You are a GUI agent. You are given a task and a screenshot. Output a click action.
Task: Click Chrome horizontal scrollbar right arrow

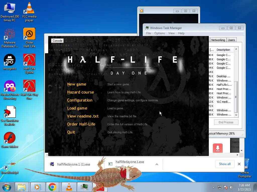click(237, 154)
